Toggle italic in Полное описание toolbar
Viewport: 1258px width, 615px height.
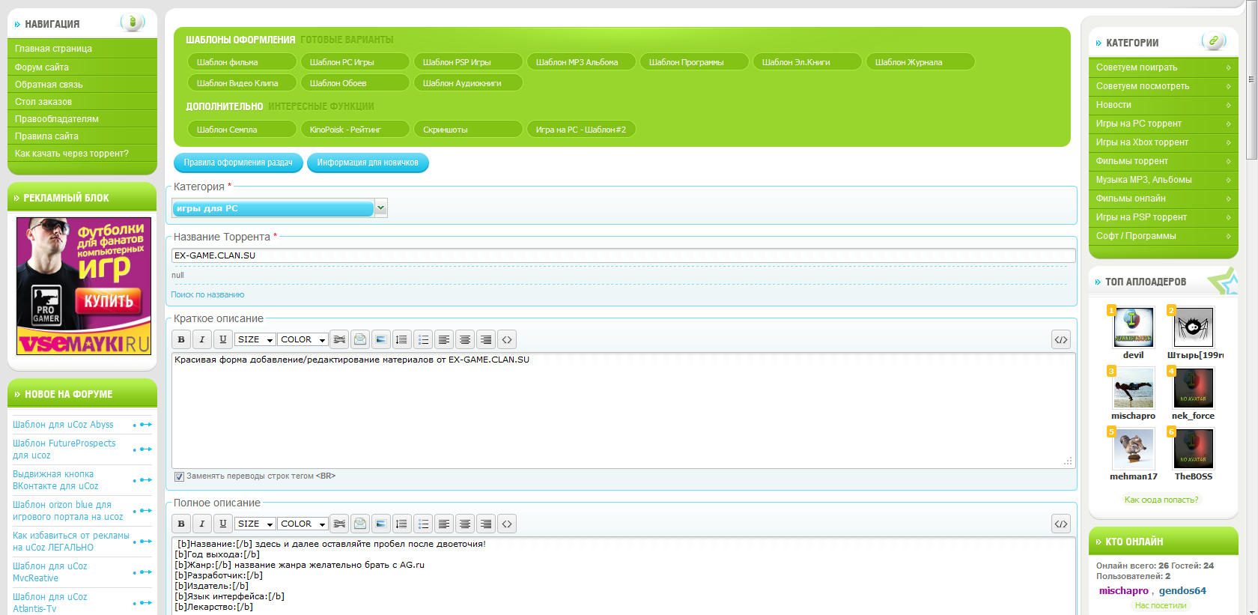(x=201, y=524)
